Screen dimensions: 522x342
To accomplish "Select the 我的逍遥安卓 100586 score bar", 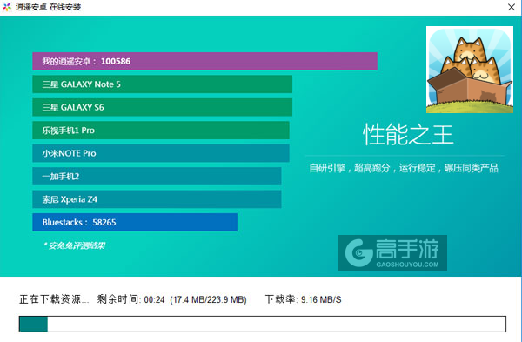I will click(x=204, y=61).
